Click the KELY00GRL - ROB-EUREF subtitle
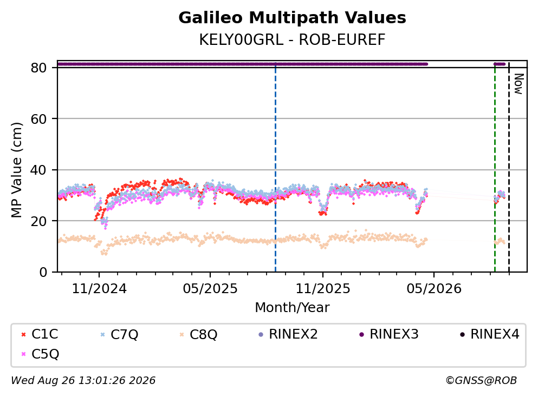This screenshot has width=538, height=397. pyautogui.click(x=293, y=40)
